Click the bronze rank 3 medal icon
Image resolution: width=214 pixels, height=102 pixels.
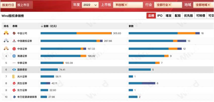point(6,48)
